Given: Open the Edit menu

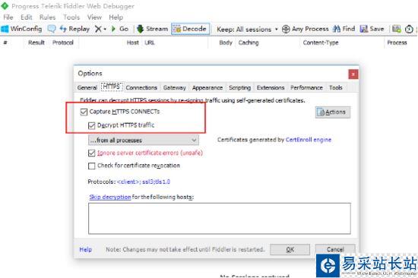Looking at the screenshot, I should [x=27, y=17].
